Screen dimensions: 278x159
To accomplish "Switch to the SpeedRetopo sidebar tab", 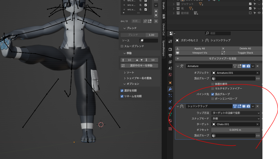I will coord(164,48).
